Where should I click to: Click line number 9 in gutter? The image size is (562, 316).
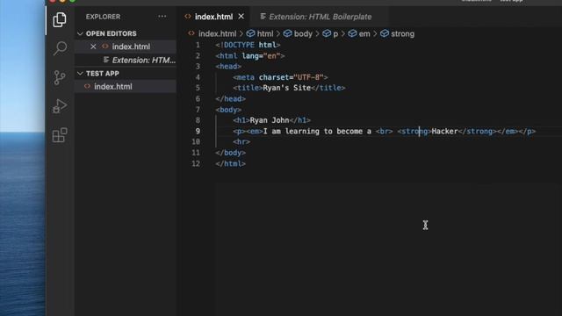pos(198,131)
